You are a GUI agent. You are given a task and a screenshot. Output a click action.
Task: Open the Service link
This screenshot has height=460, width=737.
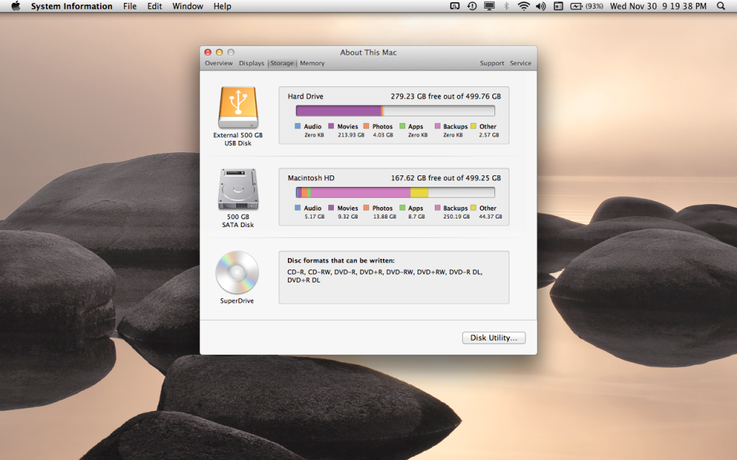520,63
